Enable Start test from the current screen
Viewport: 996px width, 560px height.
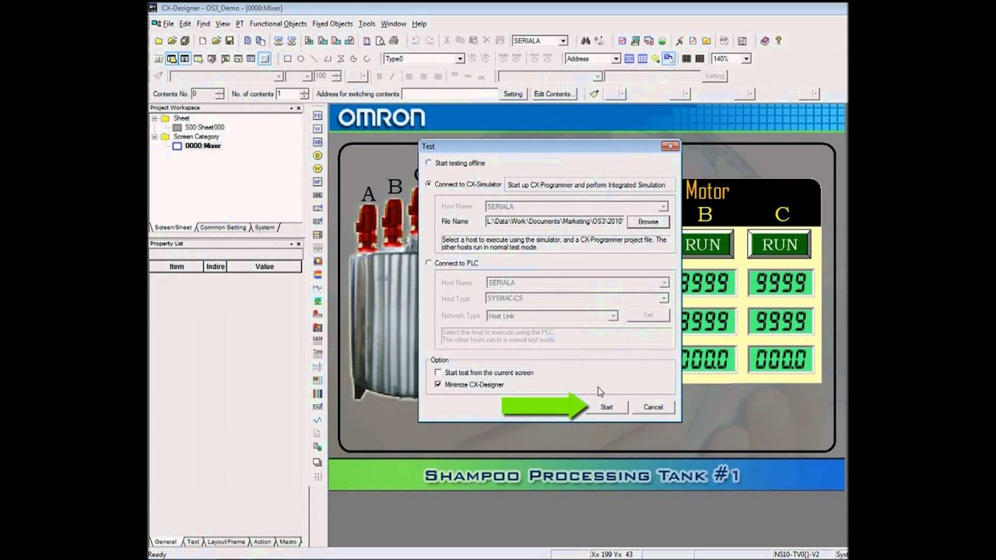pos(438,373)
